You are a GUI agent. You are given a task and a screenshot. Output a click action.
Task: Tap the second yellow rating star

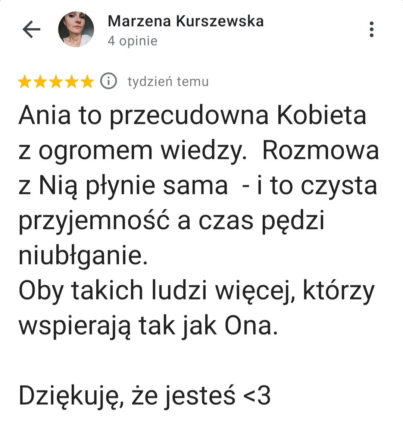(x=40, y=81)
